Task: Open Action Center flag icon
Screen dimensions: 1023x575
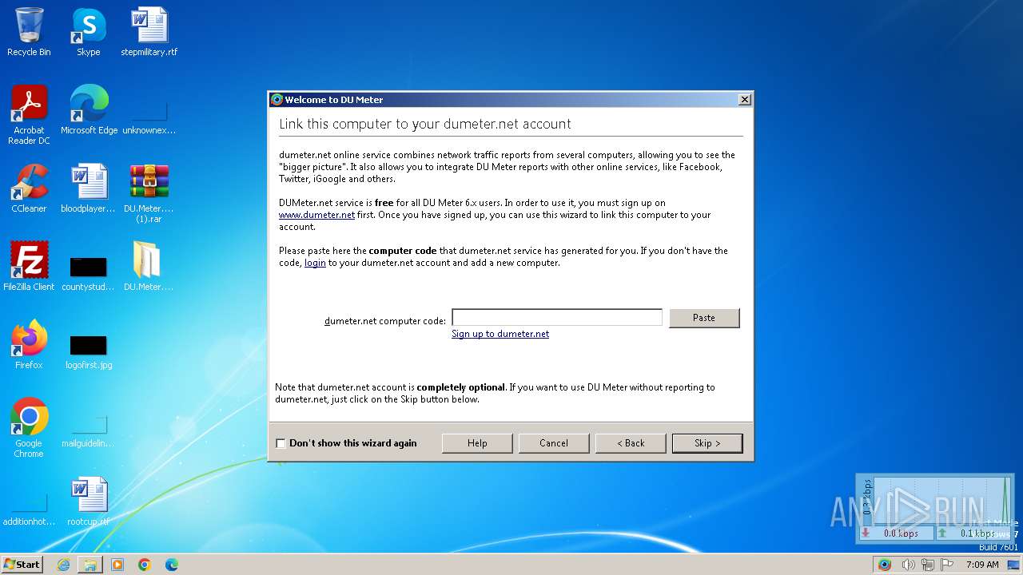Action: click(948, 565)
